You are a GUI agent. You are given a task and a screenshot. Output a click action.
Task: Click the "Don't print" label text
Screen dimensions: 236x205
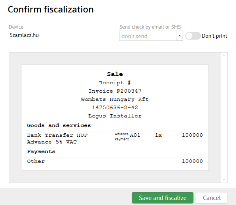[x=214, y=36]
